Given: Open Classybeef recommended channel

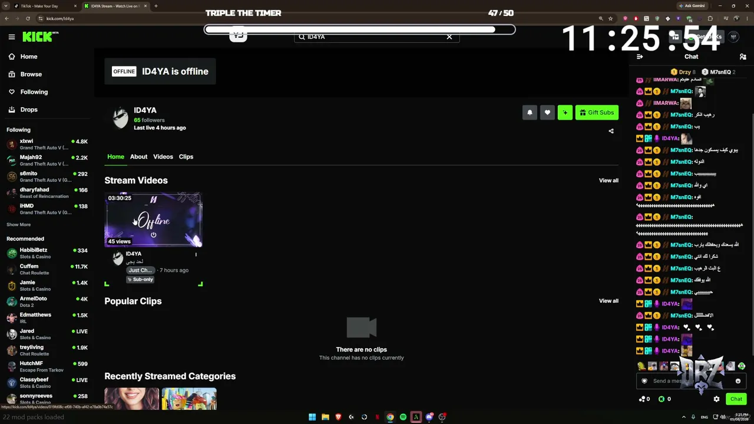Looking at the screenshot, I should point(47,383).
